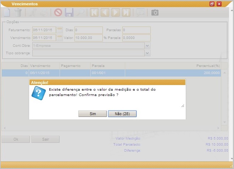Click the window scroll up arrow
234x169 pixels.
click(232, 10)
